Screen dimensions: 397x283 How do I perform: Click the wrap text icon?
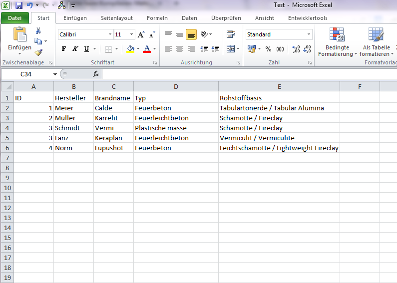(x=231, y=34)
